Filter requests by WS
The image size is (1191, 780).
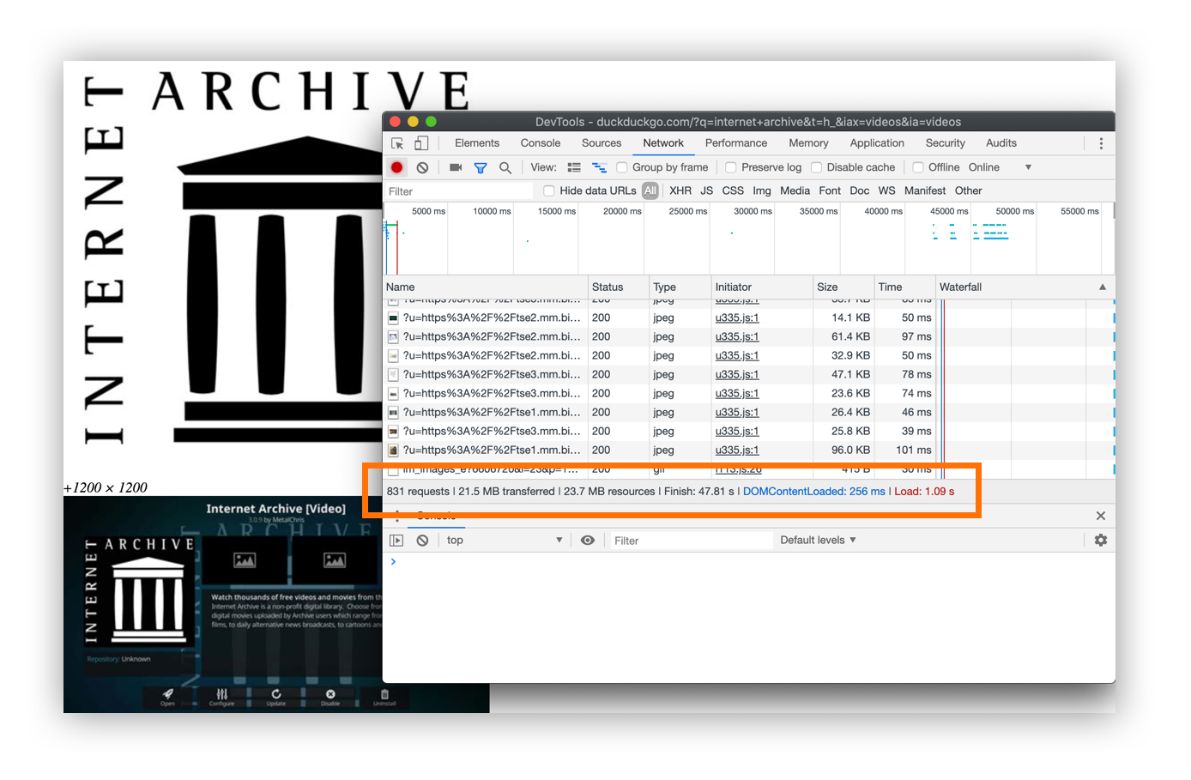pos(887,190)
